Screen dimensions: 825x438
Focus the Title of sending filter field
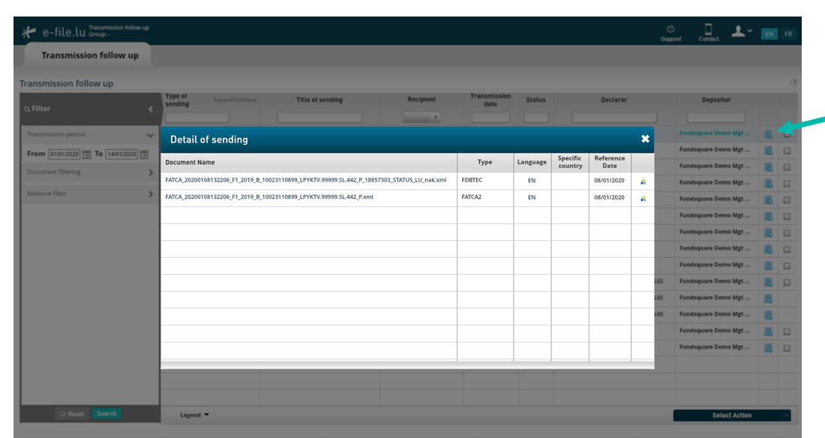[x=319, y=118]
